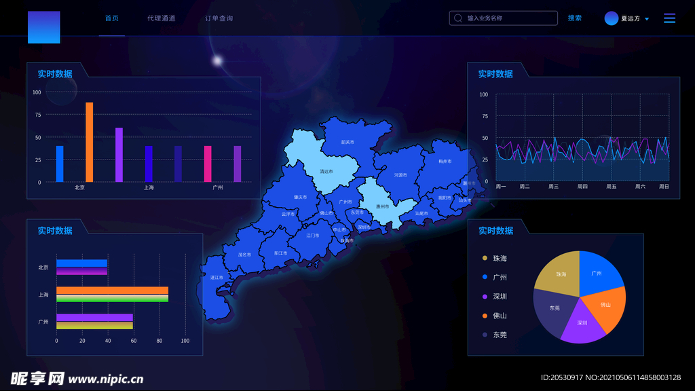Select 江门市 on the map
695x391 pixels.
(x=312, y=236)
